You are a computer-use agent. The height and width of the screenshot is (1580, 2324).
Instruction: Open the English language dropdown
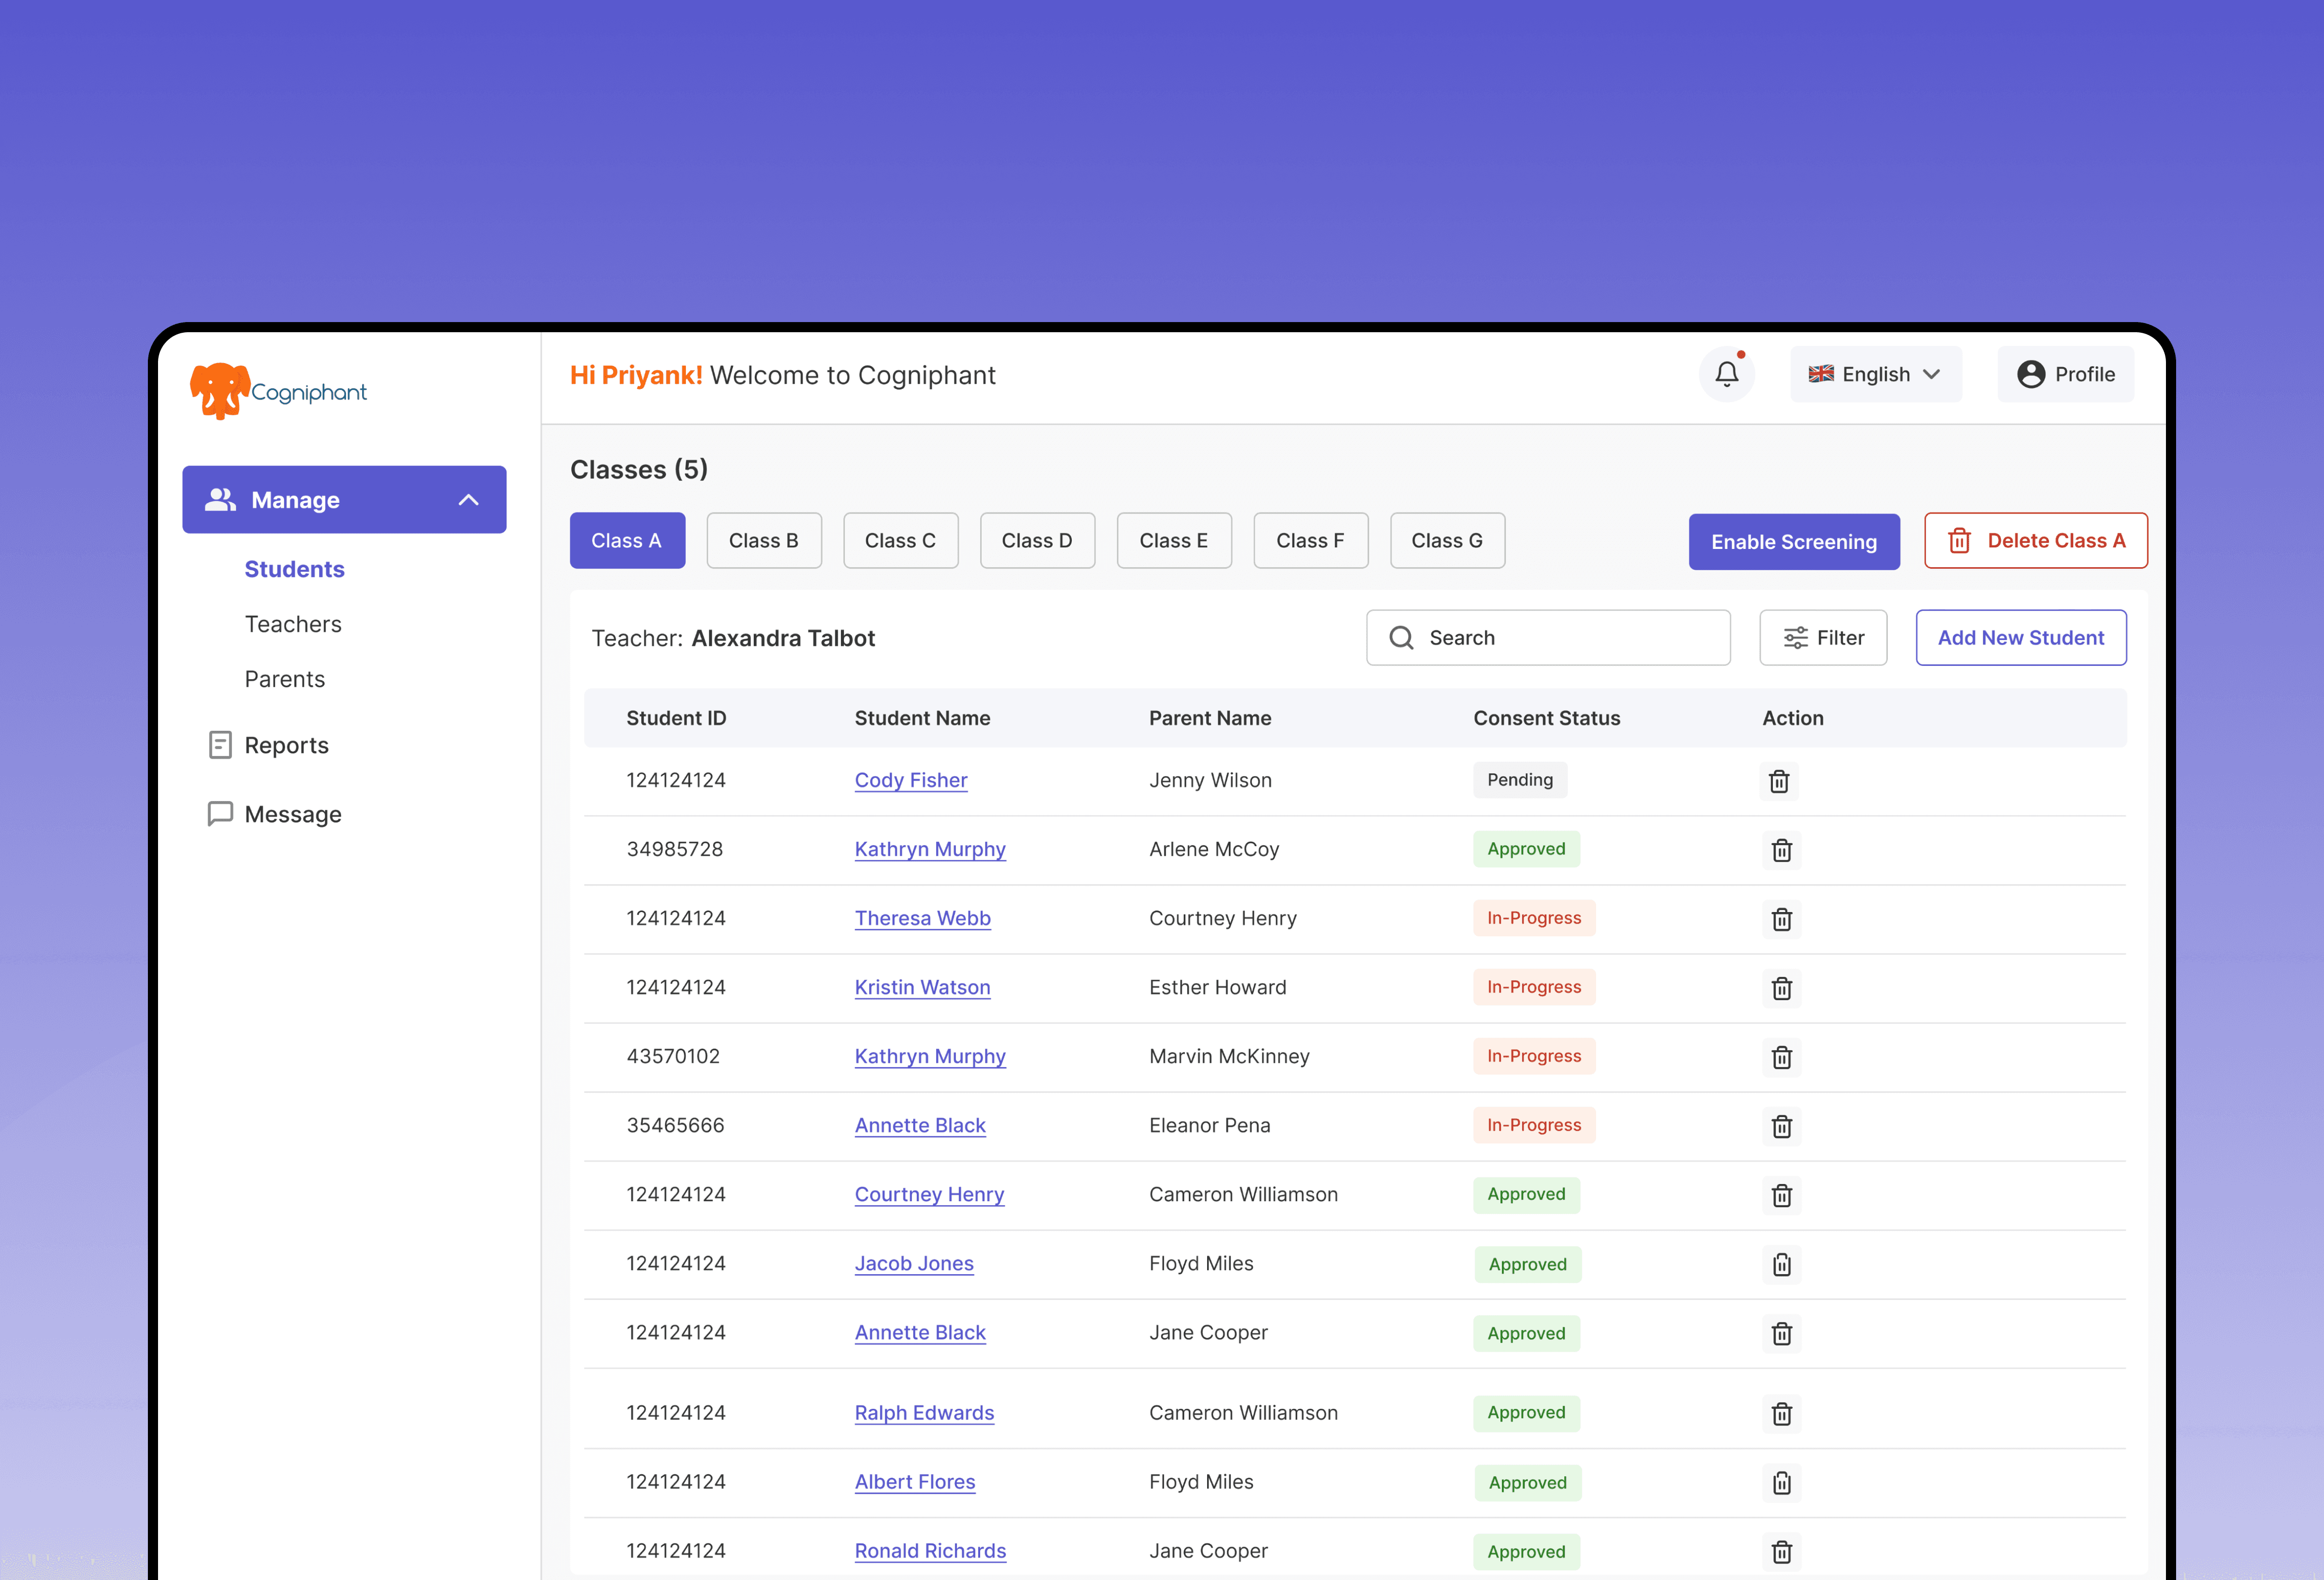click(x=1875, y=374)
